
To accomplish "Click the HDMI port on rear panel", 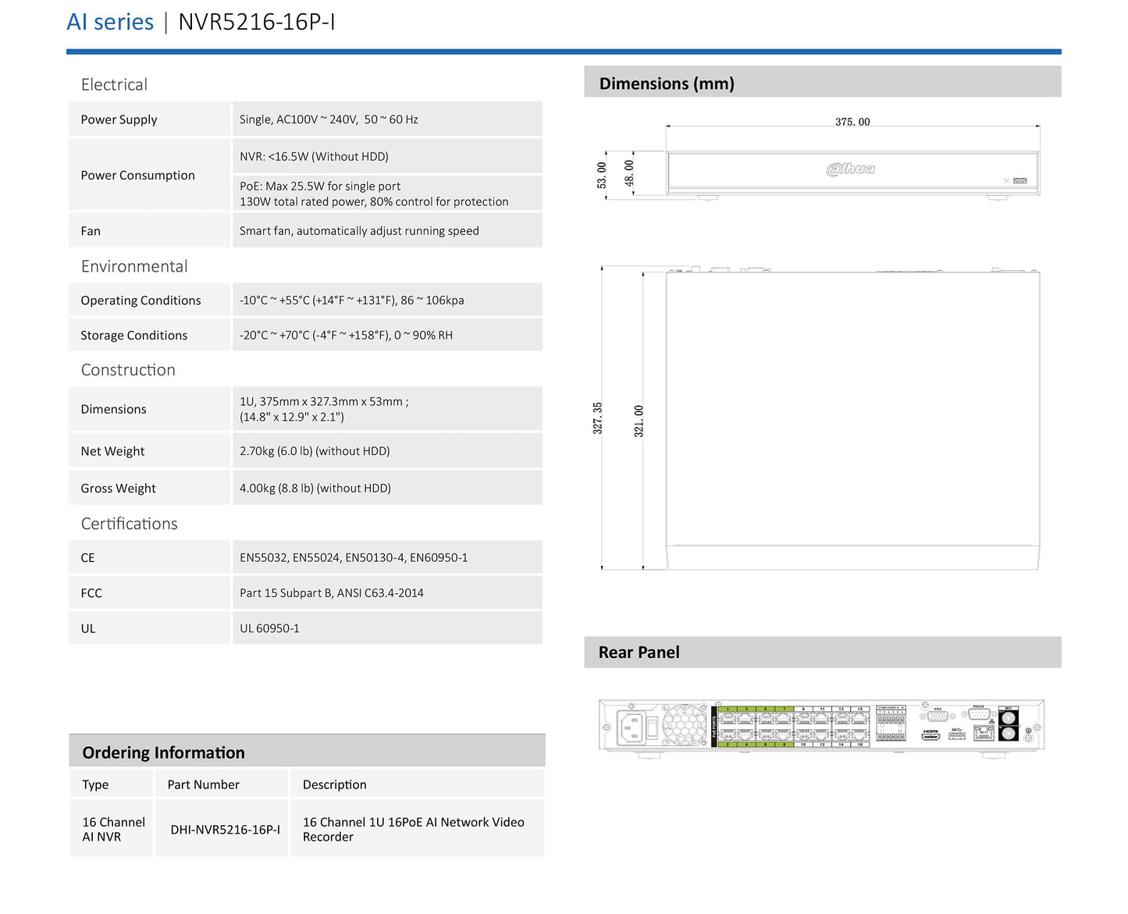I will point(931,736).
